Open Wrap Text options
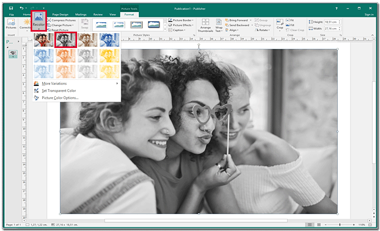This screenshot has height=231, width=380. [219, 25]
